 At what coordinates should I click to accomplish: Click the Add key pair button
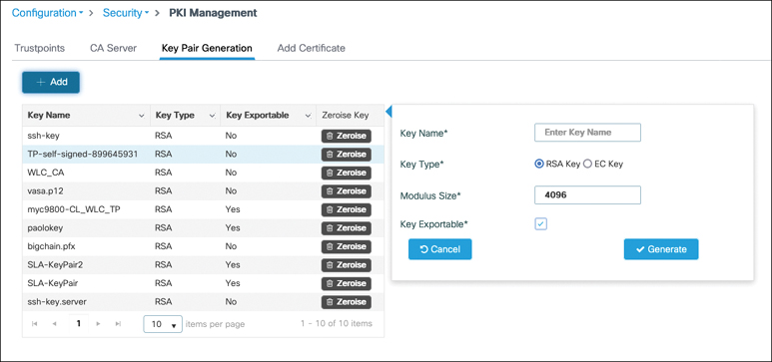click(x=51, y=82)
